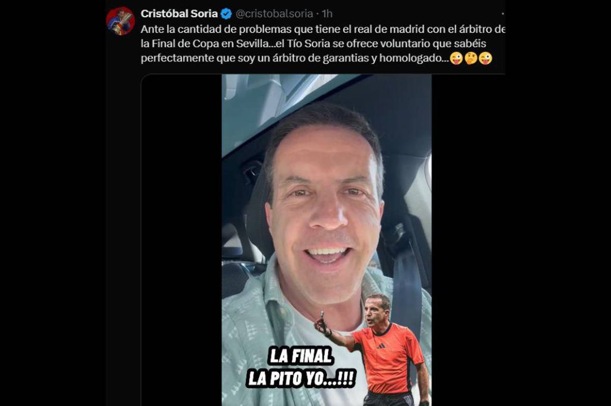Viewport: 611px width, 406px height.
Task: Click the 'LA FINAL' caption text
Action: tap(301, 356)
